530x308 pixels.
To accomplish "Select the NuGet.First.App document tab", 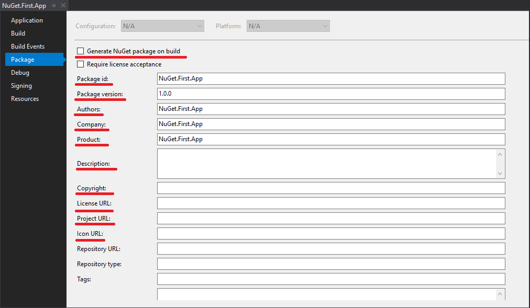I will [24, 5].
